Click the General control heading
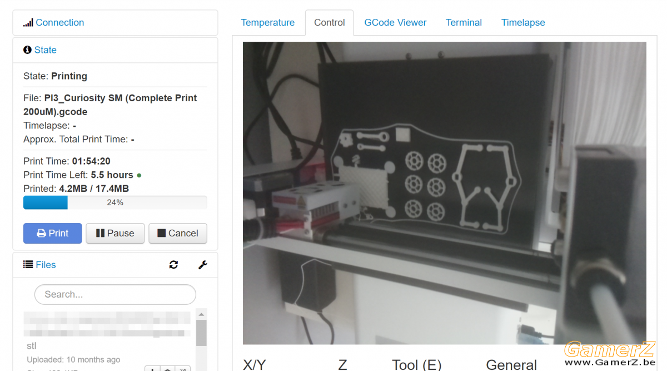The height and width of the screenshot is (371, 667). pos(511,364)
